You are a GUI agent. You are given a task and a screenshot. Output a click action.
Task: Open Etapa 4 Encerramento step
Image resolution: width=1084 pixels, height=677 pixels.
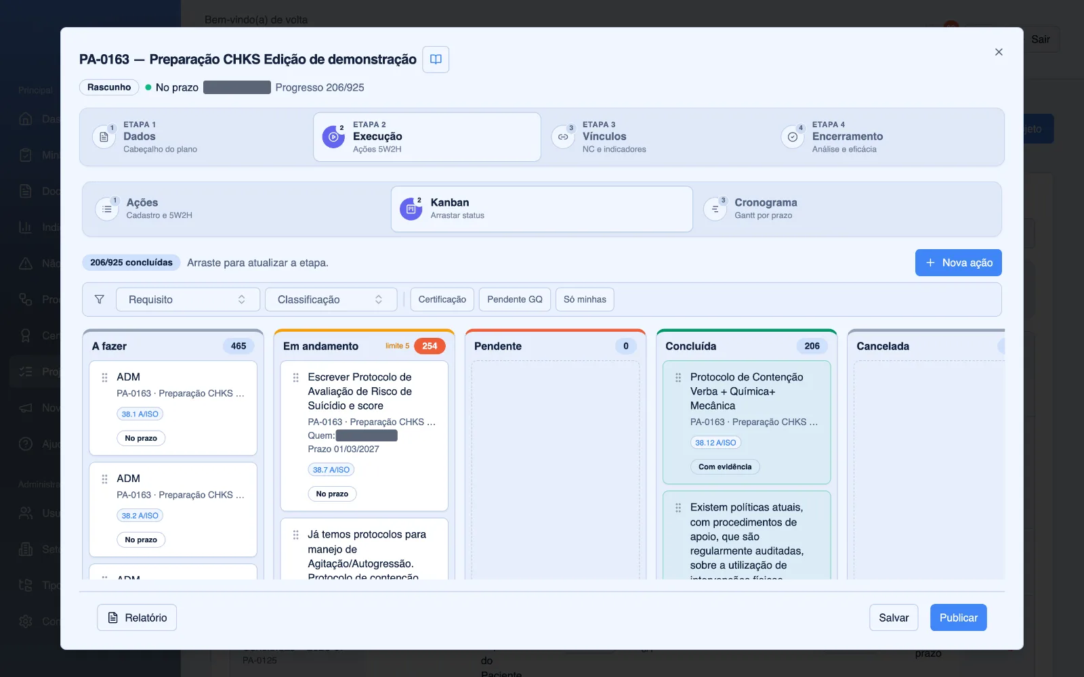[x=887, y=137]
